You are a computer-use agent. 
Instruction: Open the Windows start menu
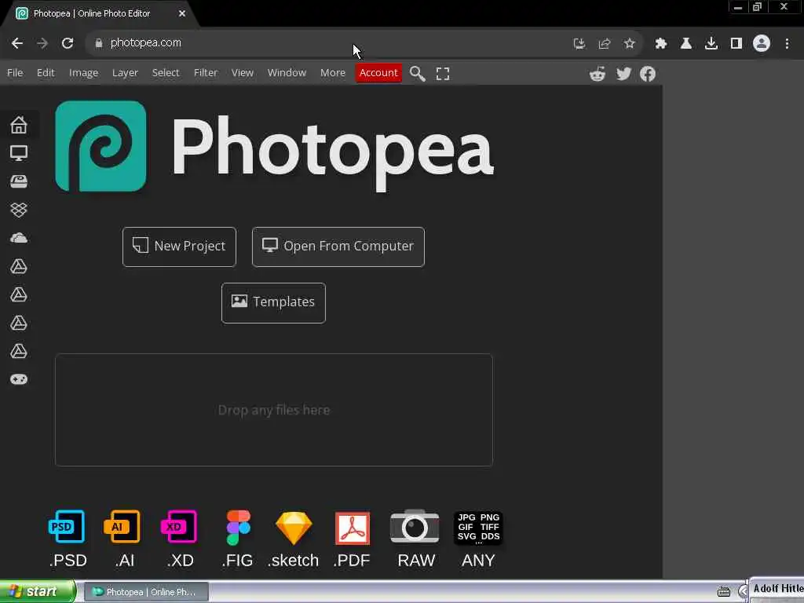pos(38,592)
